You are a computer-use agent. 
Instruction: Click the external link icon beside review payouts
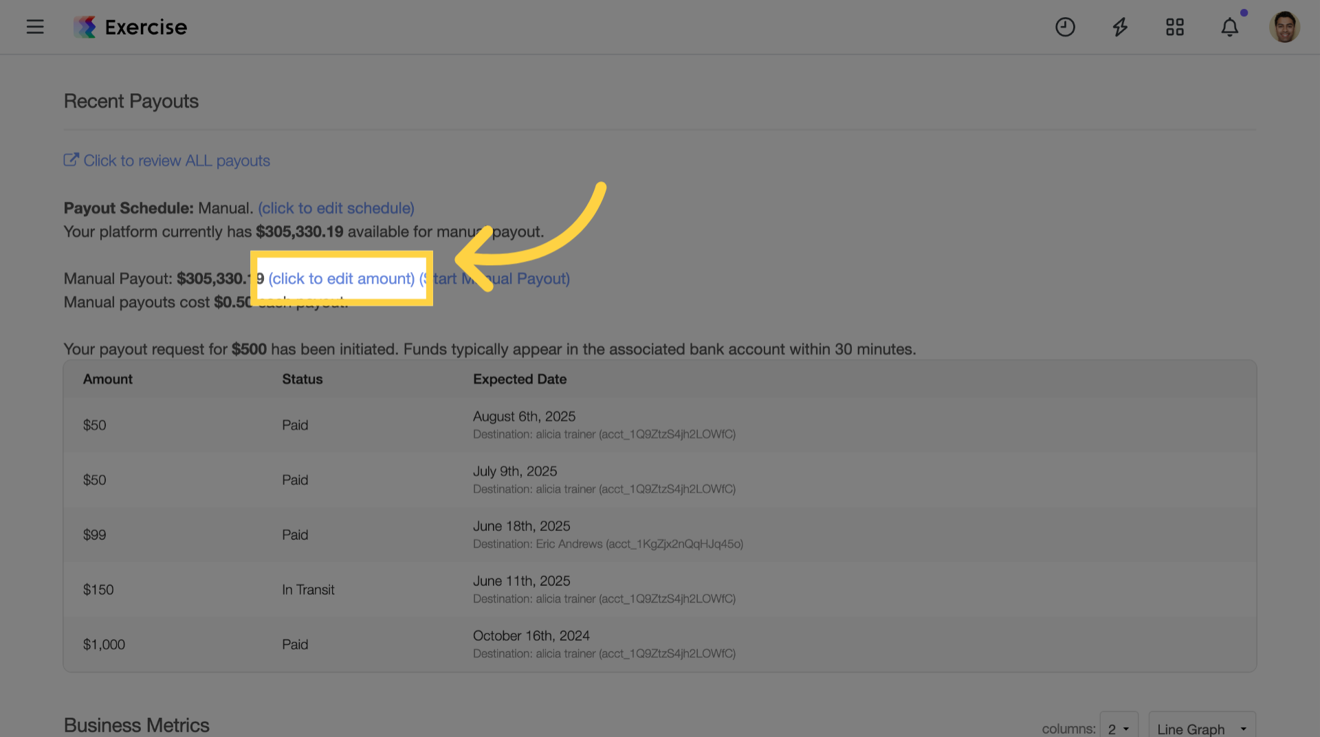(x=71, y=159)
